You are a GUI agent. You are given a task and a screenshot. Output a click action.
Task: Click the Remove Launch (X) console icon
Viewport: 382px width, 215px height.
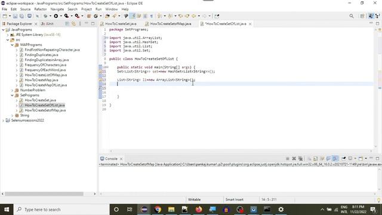294,159
